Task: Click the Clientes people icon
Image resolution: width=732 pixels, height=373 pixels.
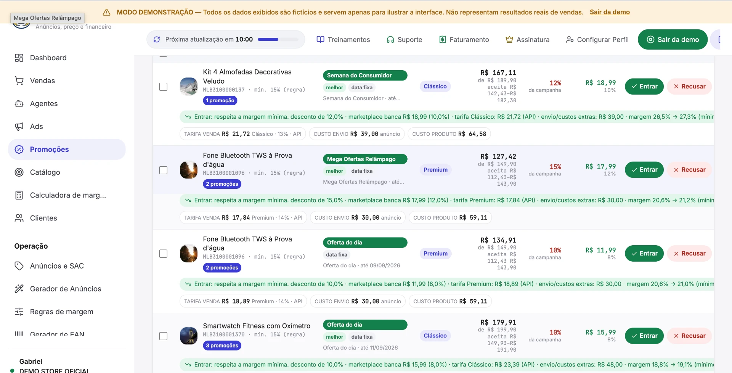Action: pyautogui.click(x=19, y=218)
